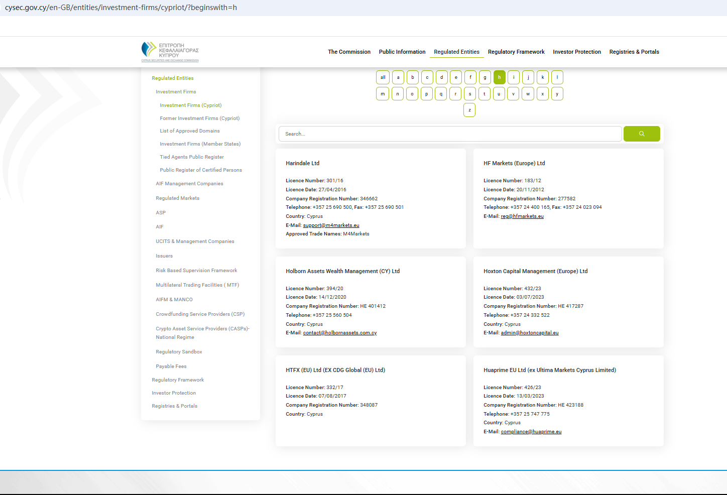
Task: Filter firms by letter 'a'
Action: point(398,77)
